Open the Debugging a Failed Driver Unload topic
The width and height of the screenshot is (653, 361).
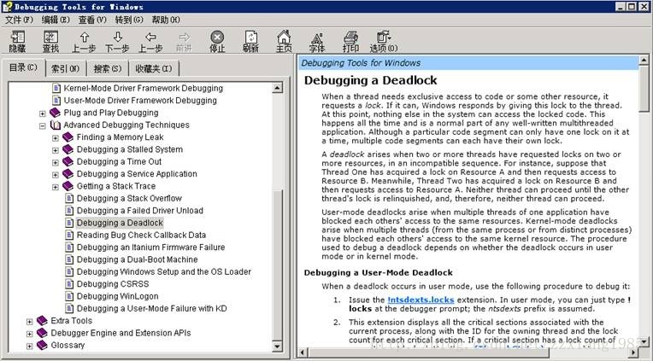click(x=140, y=211)
